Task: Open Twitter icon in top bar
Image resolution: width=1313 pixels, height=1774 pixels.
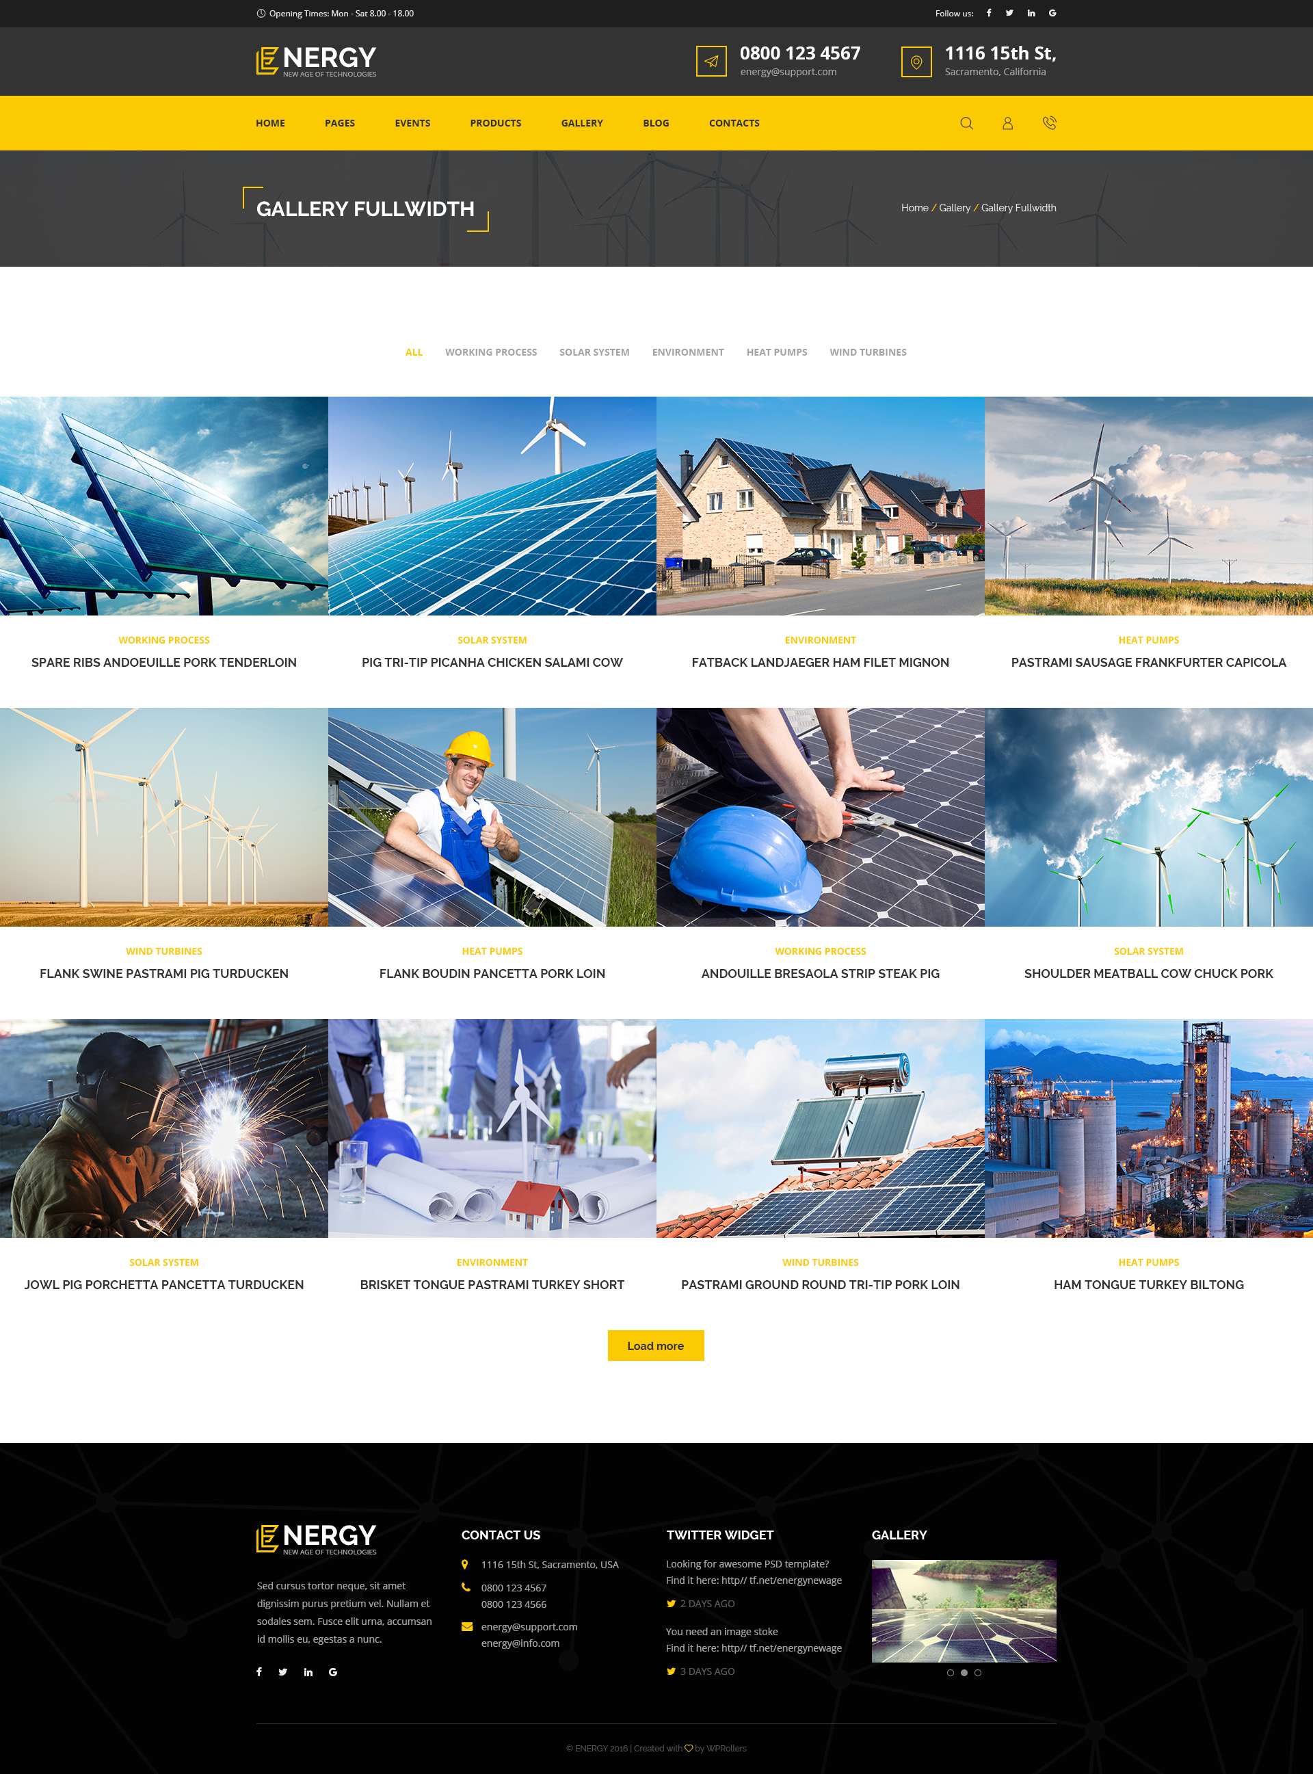Action: click(x=1009, y=14)
